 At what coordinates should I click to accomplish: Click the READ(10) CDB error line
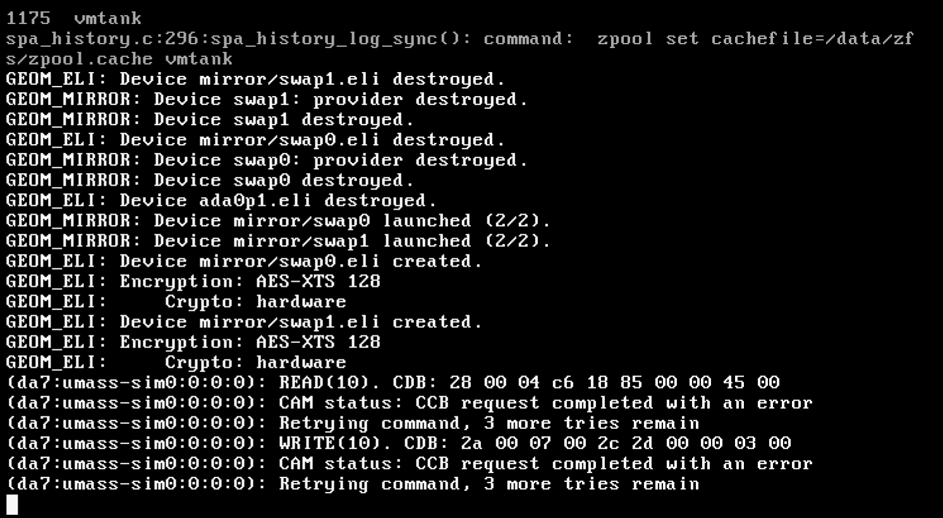point(392,382)
